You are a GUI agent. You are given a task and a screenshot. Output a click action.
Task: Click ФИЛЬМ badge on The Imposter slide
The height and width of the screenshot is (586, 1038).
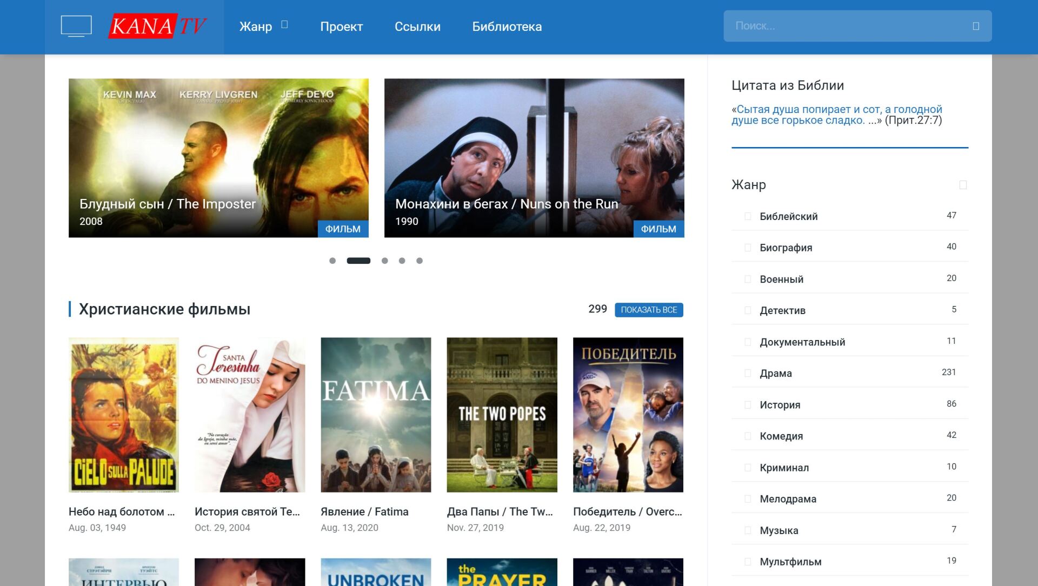(343, 229)
